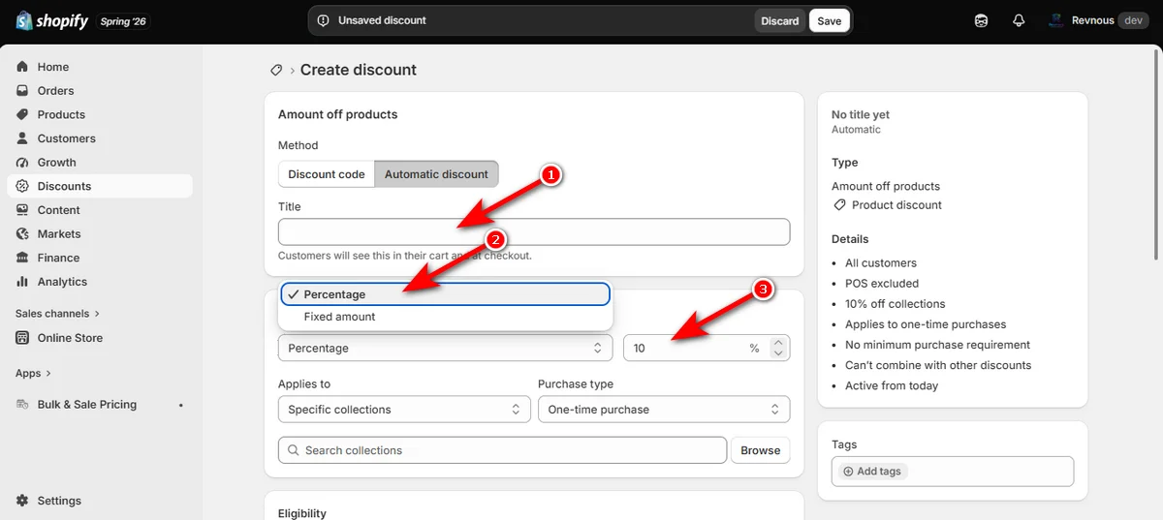Click the unsaved discount alert icon
The image size is (1163, 520).
click(323, 20)
